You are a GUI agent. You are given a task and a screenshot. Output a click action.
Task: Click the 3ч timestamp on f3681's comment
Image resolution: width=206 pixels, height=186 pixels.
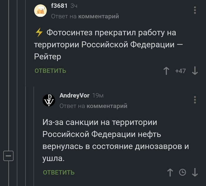tap(74, 6)
